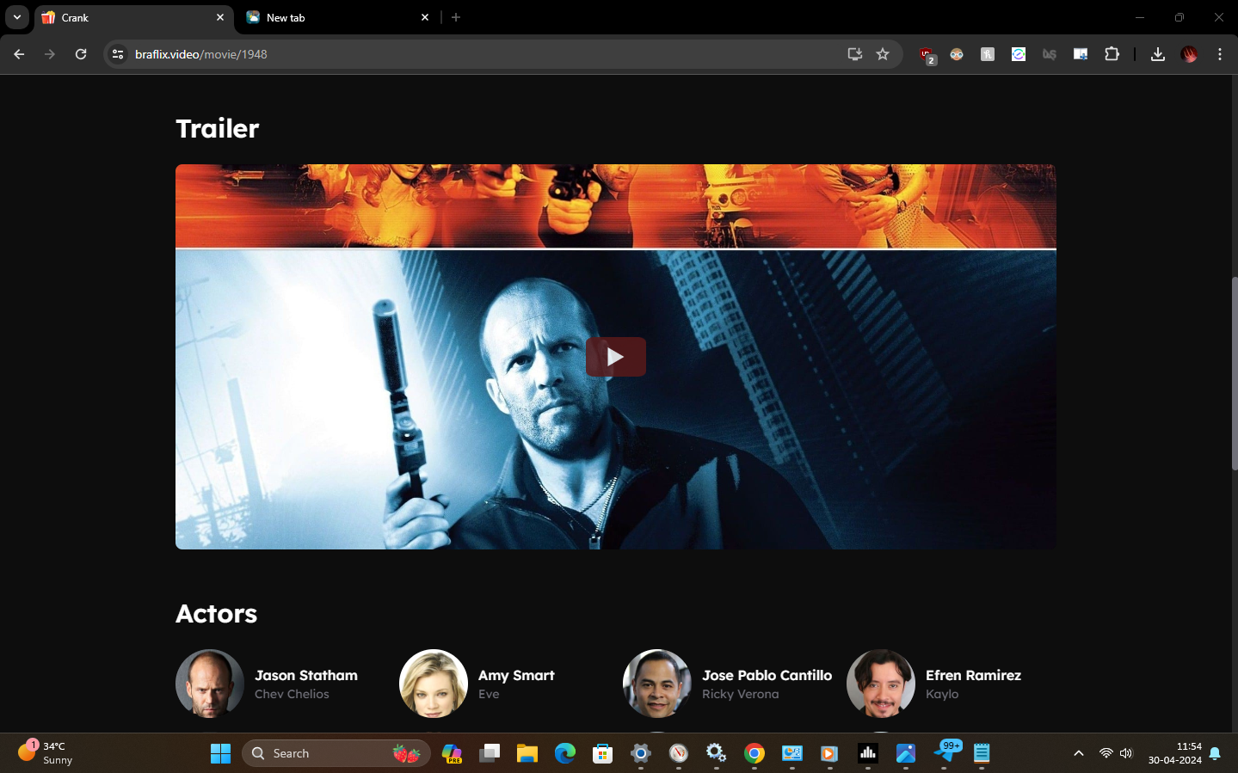The height and width of the screenshot is (773, 1238).
Task: Open the uBlock Origin extension
Action: click(927, 55)
